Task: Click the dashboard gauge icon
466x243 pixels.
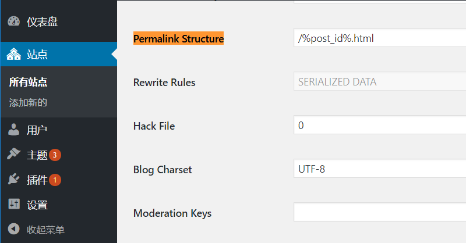Action: [x=14, y=22]
